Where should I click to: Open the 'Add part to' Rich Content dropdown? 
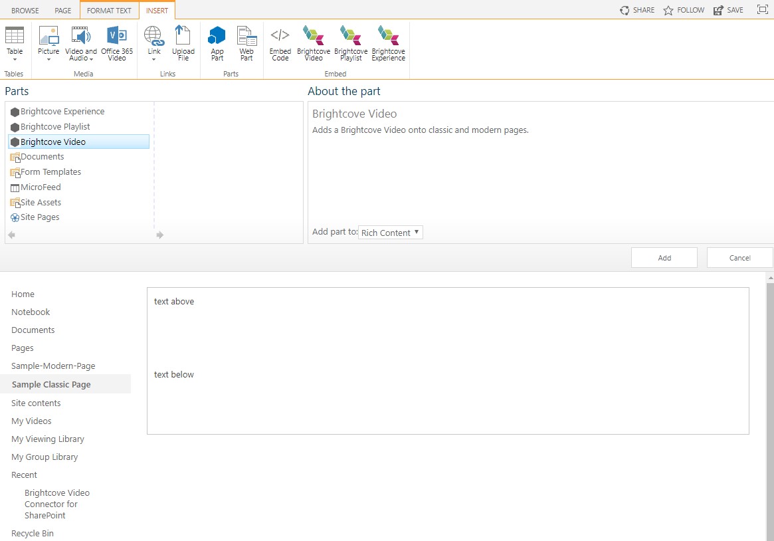[x=390, y=233]
